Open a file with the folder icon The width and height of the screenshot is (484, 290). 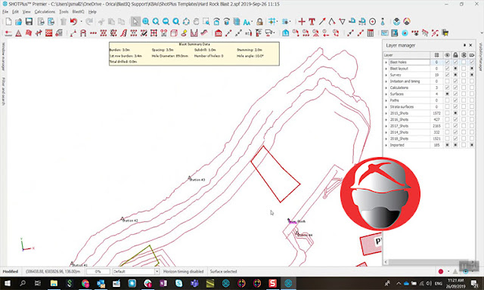19,22
